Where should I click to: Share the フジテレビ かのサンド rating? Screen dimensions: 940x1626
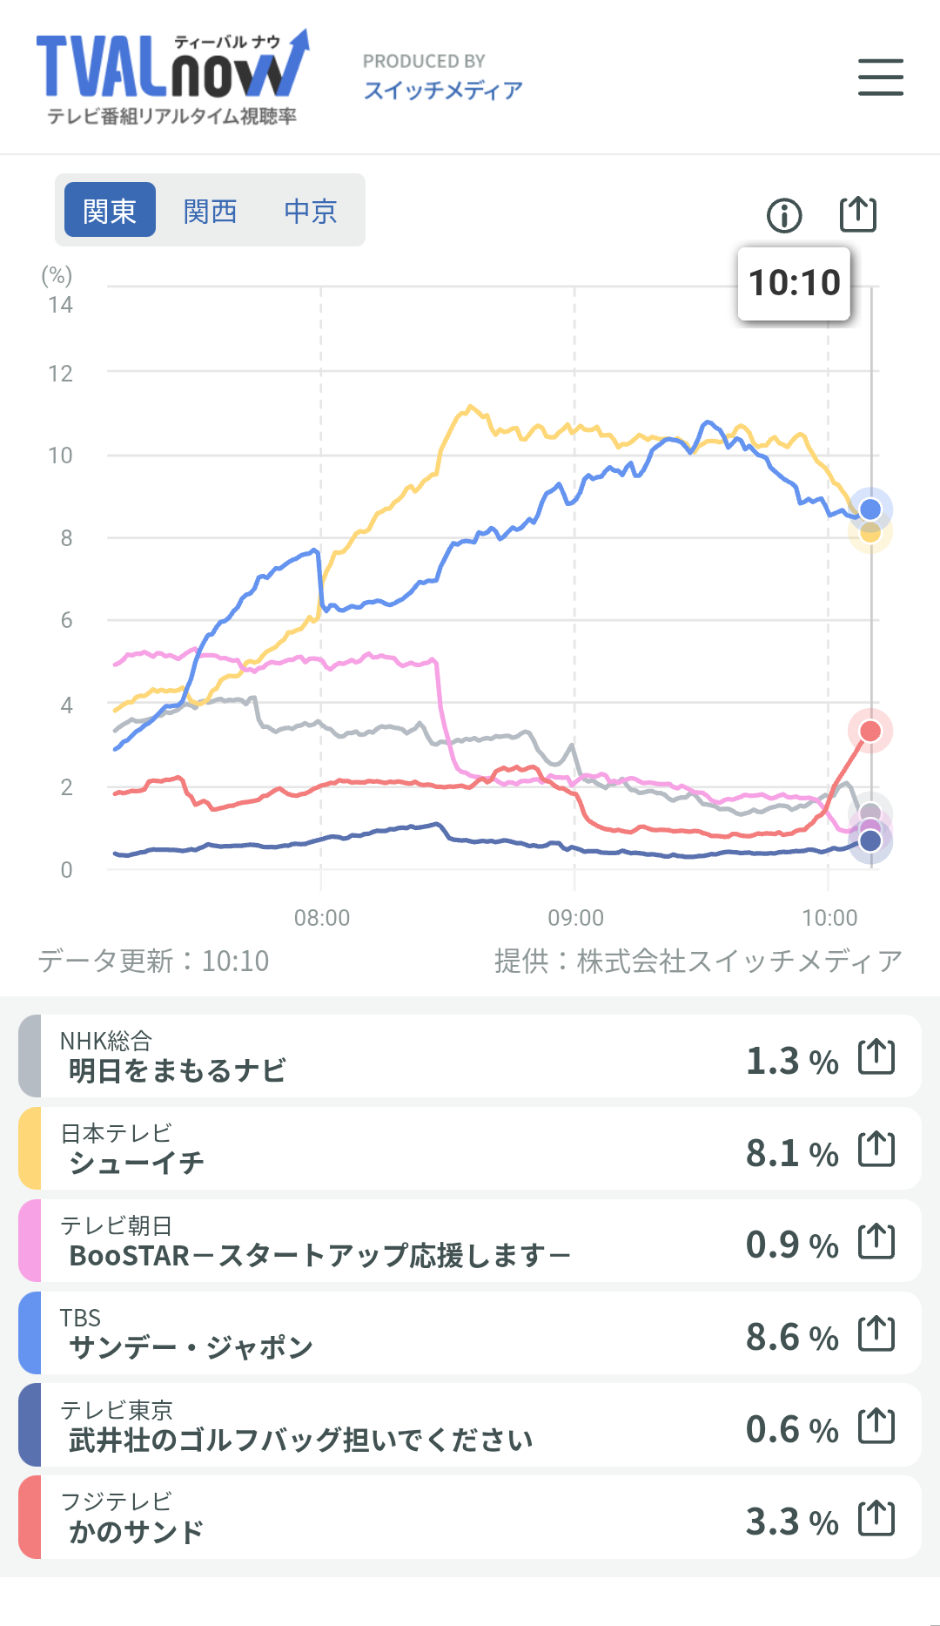(876, 1518)
